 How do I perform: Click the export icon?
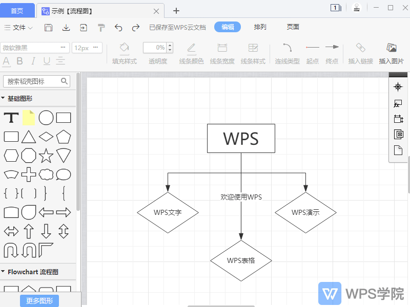(x=84, y=28)
